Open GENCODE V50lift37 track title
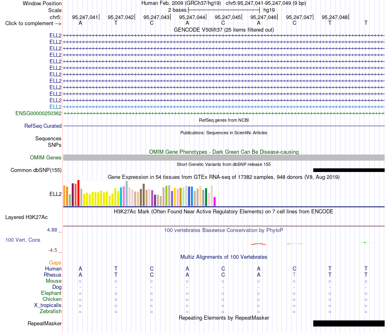Image resolution: width=385 pixels, height=333 pixels. (x=224, y=30)
